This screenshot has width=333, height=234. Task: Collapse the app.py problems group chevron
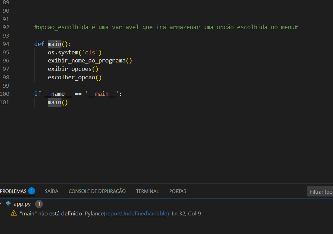tap(1, 203)
